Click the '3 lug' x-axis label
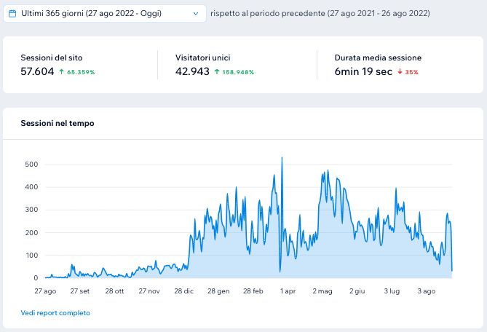Image resolution: width=487 pixels, height=332 pixels. (x=392, y=291)
